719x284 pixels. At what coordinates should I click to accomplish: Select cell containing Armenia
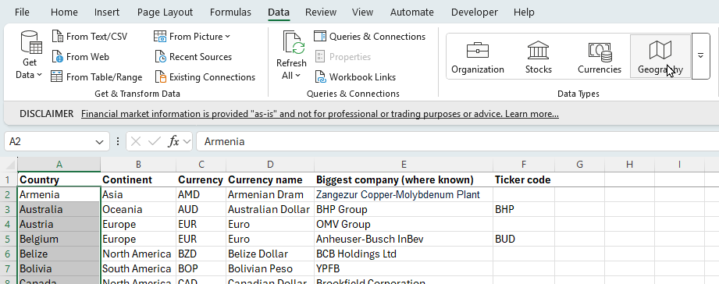[x=59, y=195]
